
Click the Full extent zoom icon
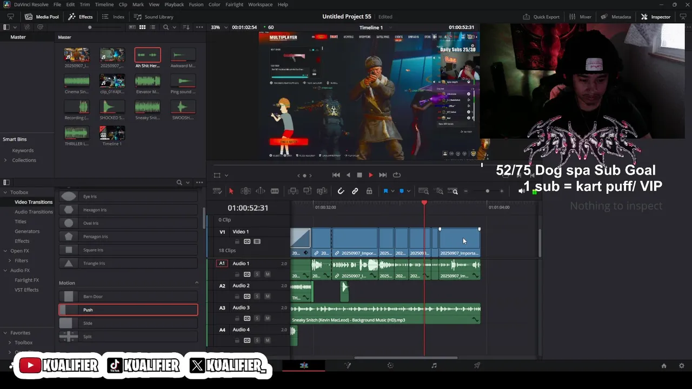[424, 191]
